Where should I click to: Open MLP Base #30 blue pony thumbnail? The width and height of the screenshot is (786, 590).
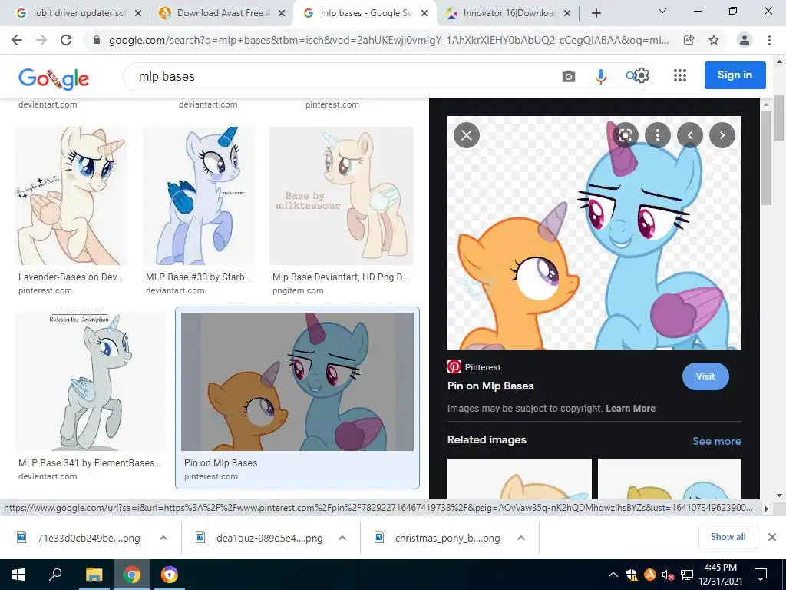click(199, 196)
